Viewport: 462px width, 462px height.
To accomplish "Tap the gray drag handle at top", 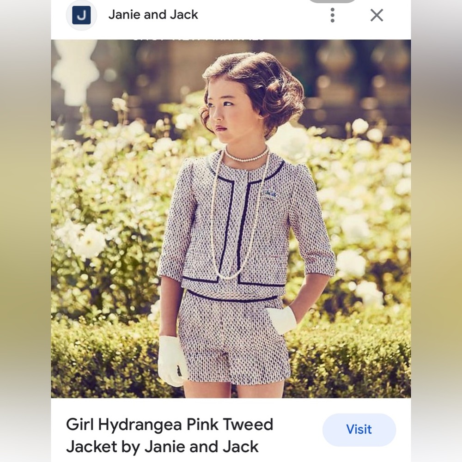I will [x=332, y=1].
